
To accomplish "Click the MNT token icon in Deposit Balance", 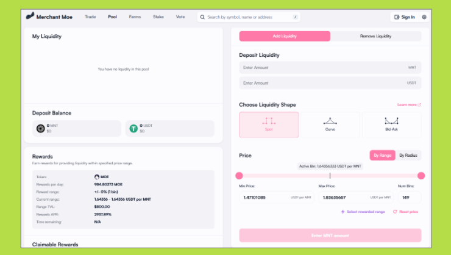I will 41,128.
